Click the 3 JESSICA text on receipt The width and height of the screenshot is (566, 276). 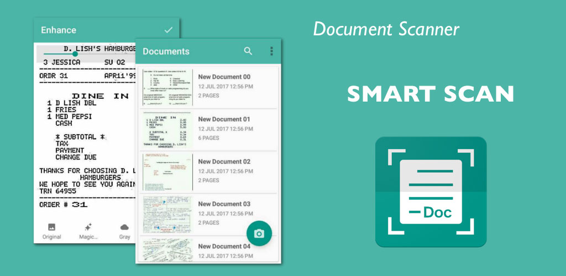62,62
